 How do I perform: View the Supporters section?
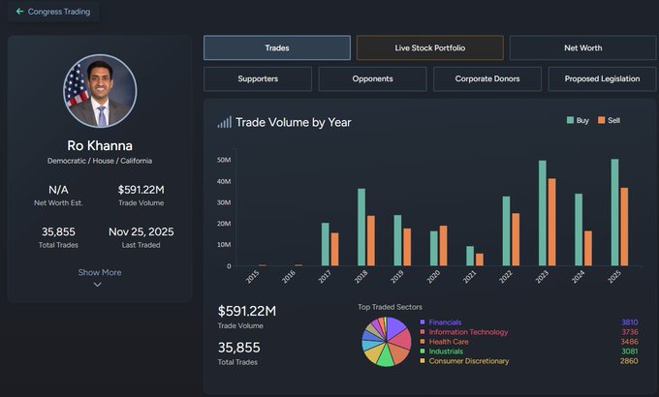pyautogui.click(x=258, y=78)
